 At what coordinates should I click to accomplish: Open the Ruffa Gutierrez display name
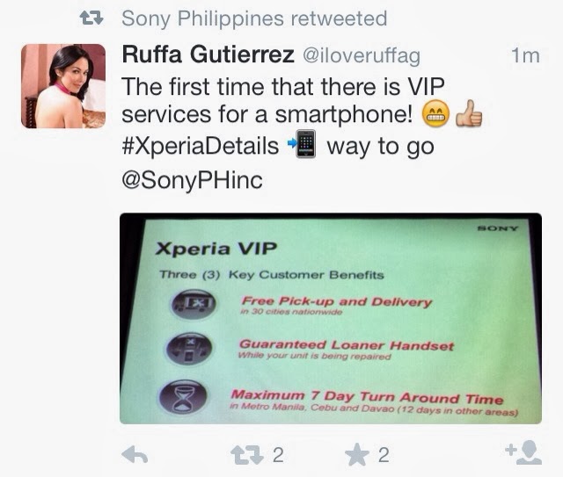208,54
